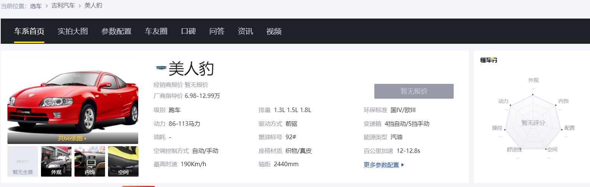The image size is (590, 187).
Task: Click the 4挡自动/5挡手动 transmission value
Action: [x=407, y=124]
